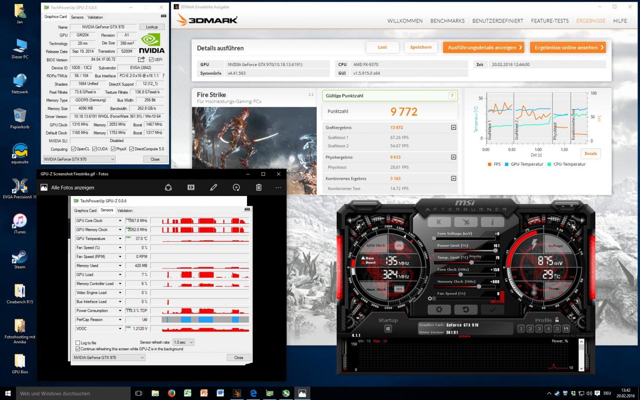Viewport: 640px width, 400px height.
Task: Click Alle Fotos anzeigen in Fotos
Action: click(67, 187)
